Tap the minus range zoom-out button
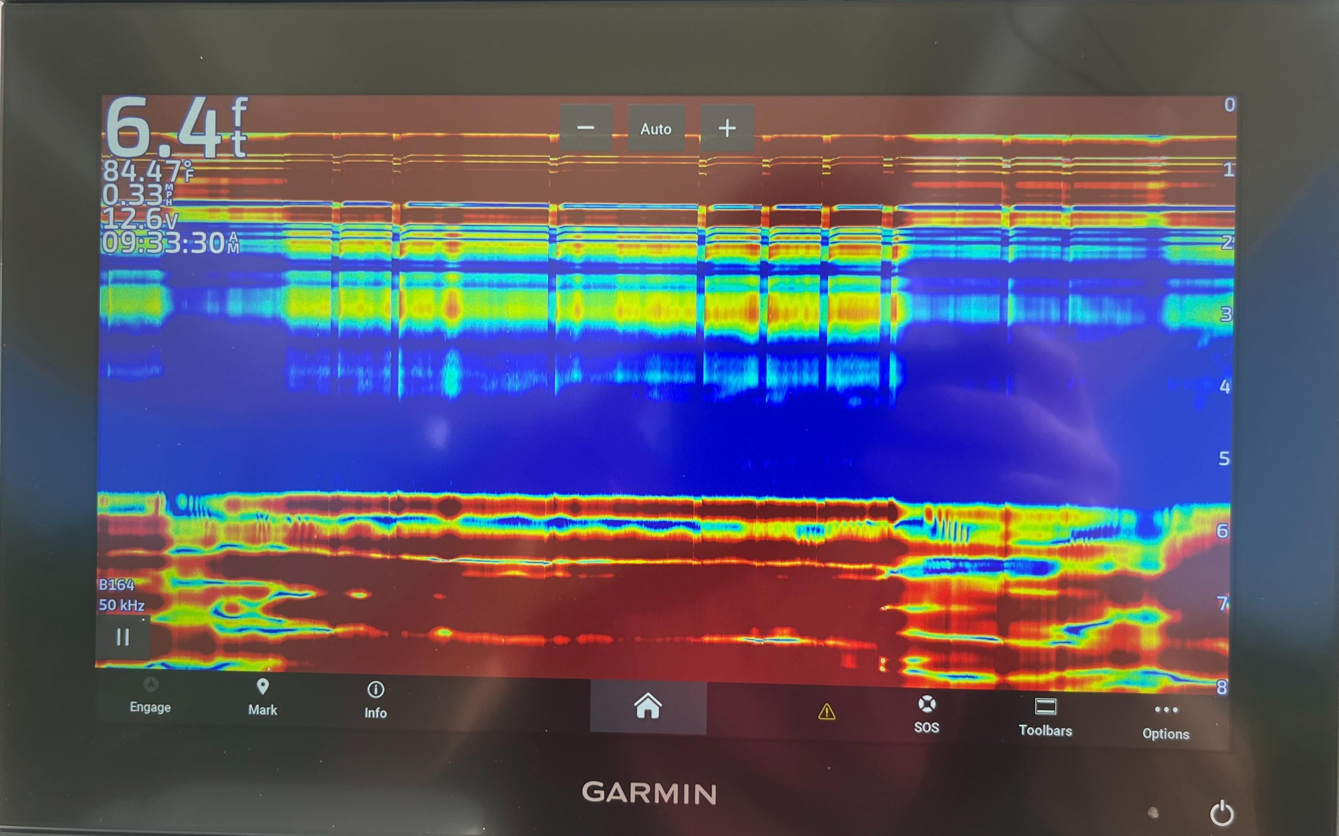 585,128
